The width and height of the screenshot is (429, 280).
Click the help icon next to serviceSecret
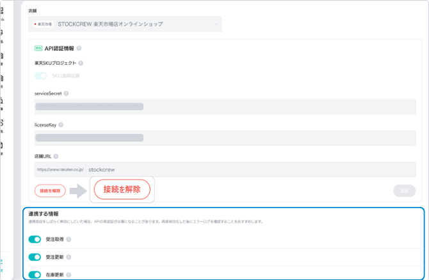click(x=67, y=93)
